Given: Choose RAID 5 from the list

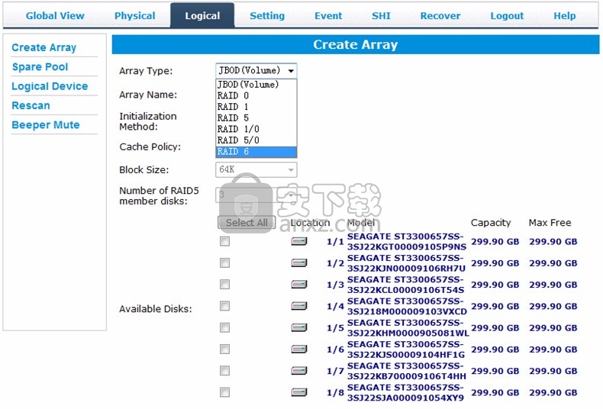Looking at the screenshot, I should click(x=256, y=118).
